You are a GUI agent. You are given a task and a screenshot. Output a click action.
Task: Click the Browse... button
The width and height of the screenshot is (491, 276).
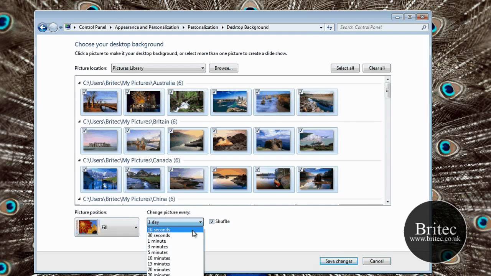tap(223, 68)
